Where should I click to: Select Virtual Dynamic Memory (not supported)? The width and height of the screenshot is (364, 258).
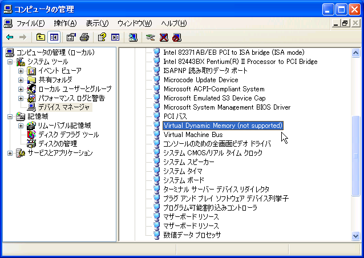[223, 126]
